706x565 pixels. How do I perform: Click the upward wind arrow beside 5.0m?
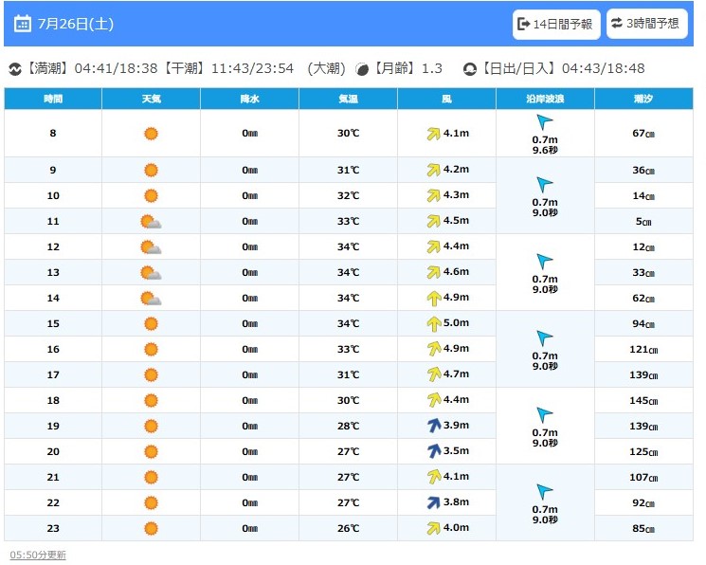[434, 324]
